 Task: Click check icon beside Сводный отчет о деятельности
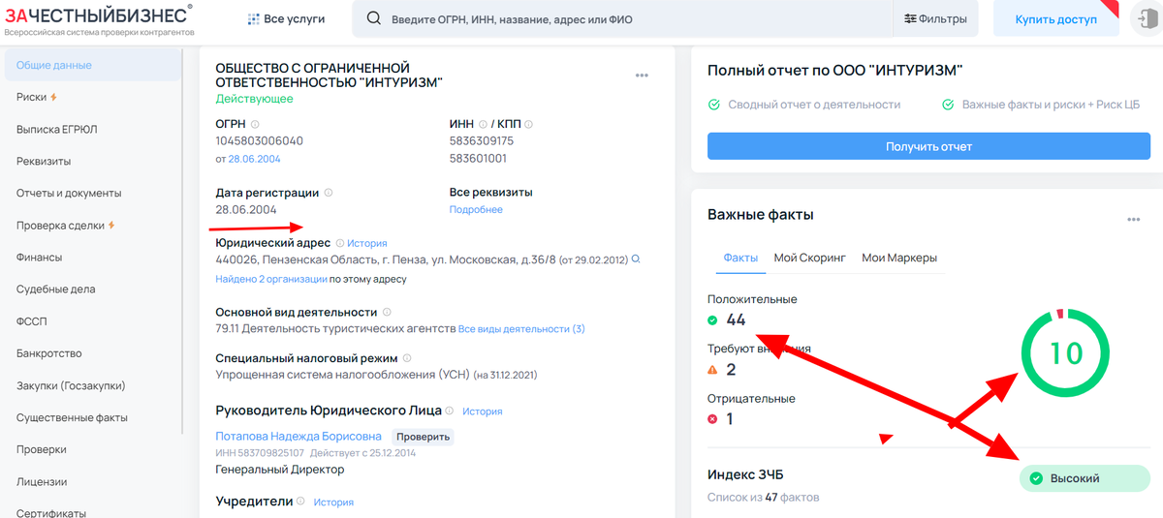tap(714, 105)
